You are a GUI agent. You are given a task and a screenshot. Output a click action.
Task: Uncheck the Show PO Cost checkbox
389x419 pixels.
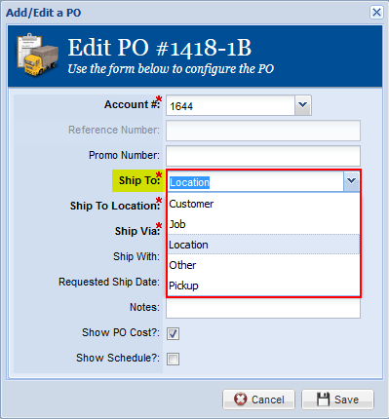tap(173, 333)
